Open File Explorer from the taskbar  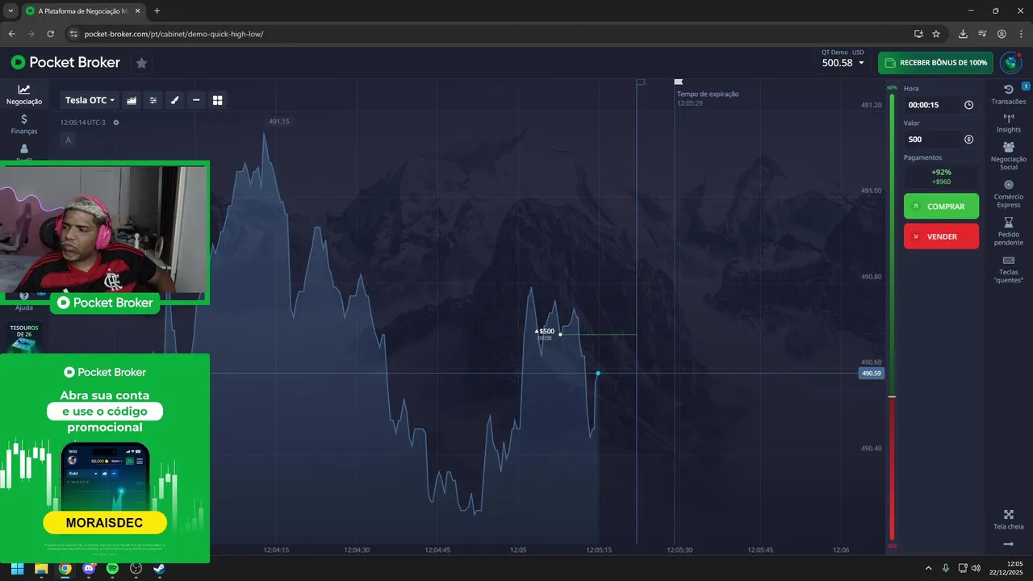click(40, 569)
